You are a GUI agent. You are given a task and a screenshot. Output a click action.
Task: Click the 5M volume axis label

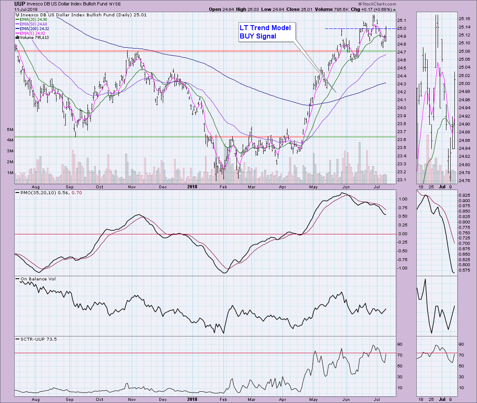pyautogui.click(x=10, y=130)
